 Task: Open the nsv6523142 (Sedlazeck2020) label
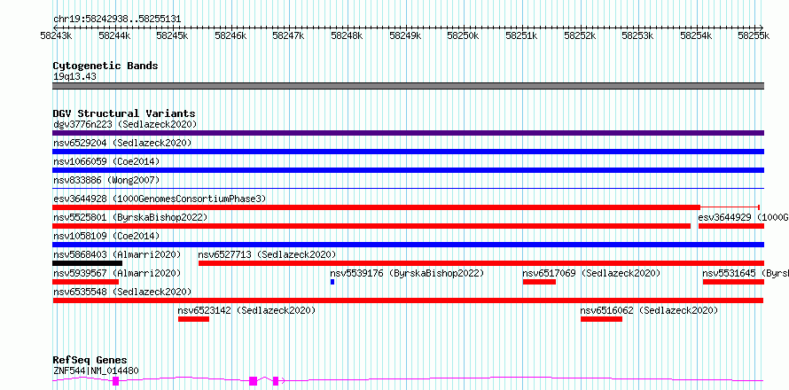point(247,310)
